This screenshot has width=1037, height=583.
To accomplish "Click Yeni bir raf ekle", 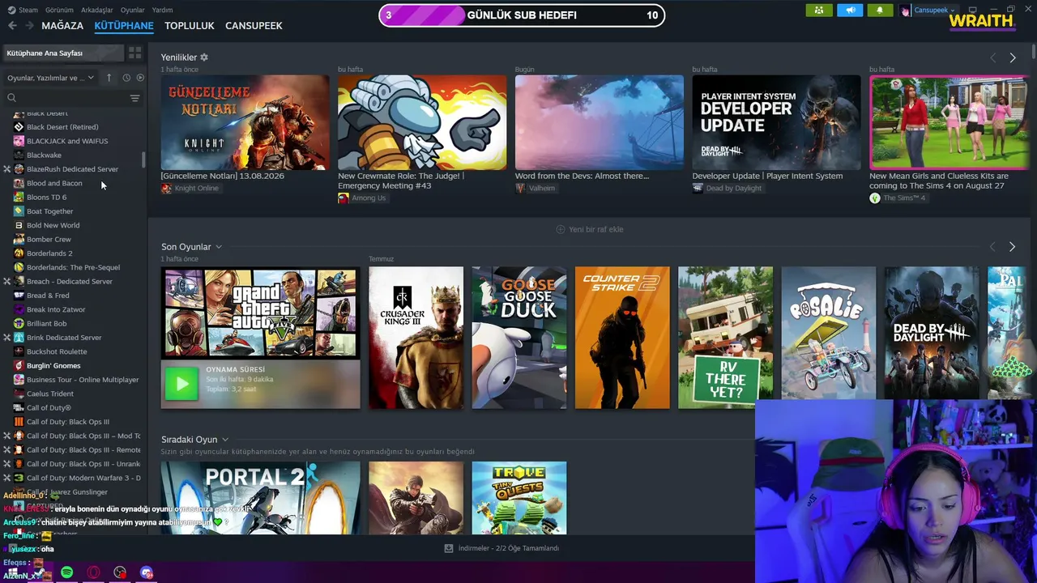I will click(590, 229).
